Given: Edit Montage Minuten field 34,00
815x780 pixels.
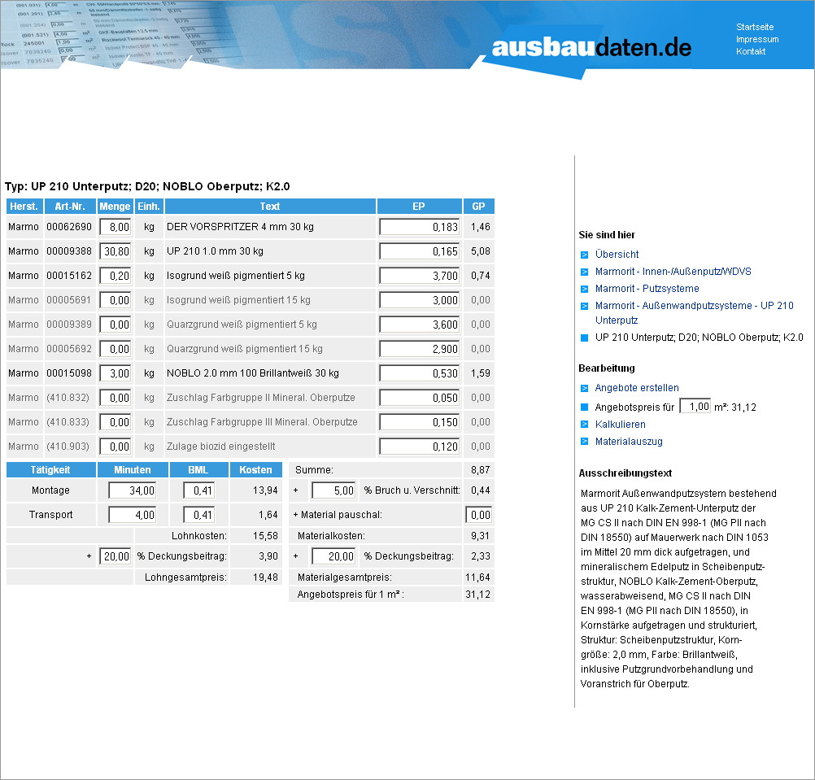Looking at the screenshot, I should pyautogui.click(x=132, y=490).
